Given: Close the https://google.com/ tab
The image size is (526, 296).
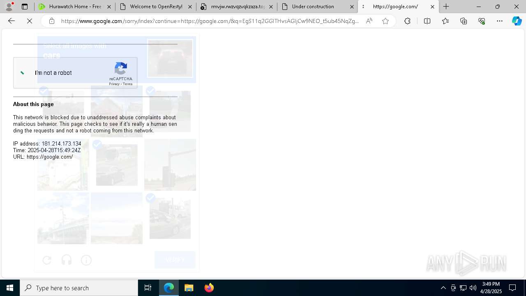Looking at the screenshot, I should click(432, 7).
